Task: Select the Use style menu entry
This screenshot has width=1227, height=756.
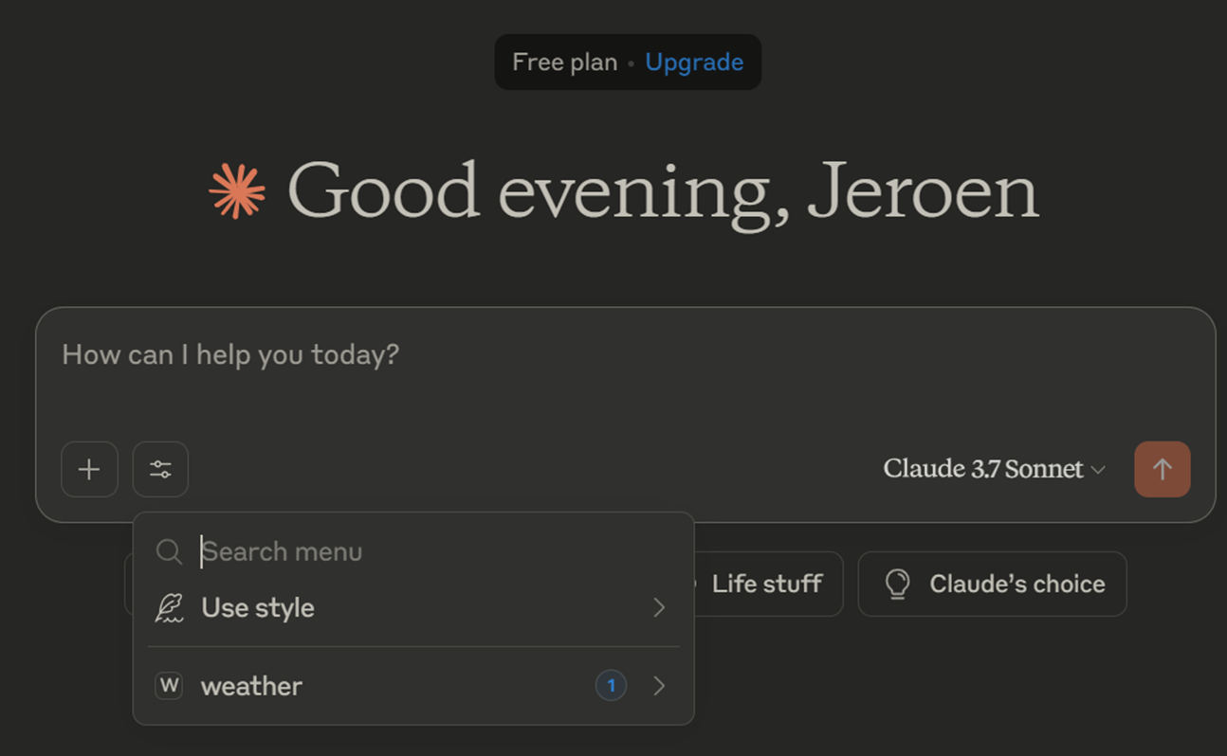Action: pyautogui.click(x=258, y=608)
